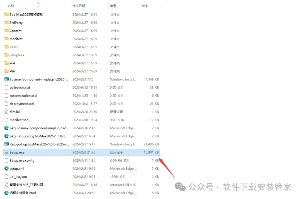
Task: Click the setup.xml Edge icon
Action: [x=6, y=168]
